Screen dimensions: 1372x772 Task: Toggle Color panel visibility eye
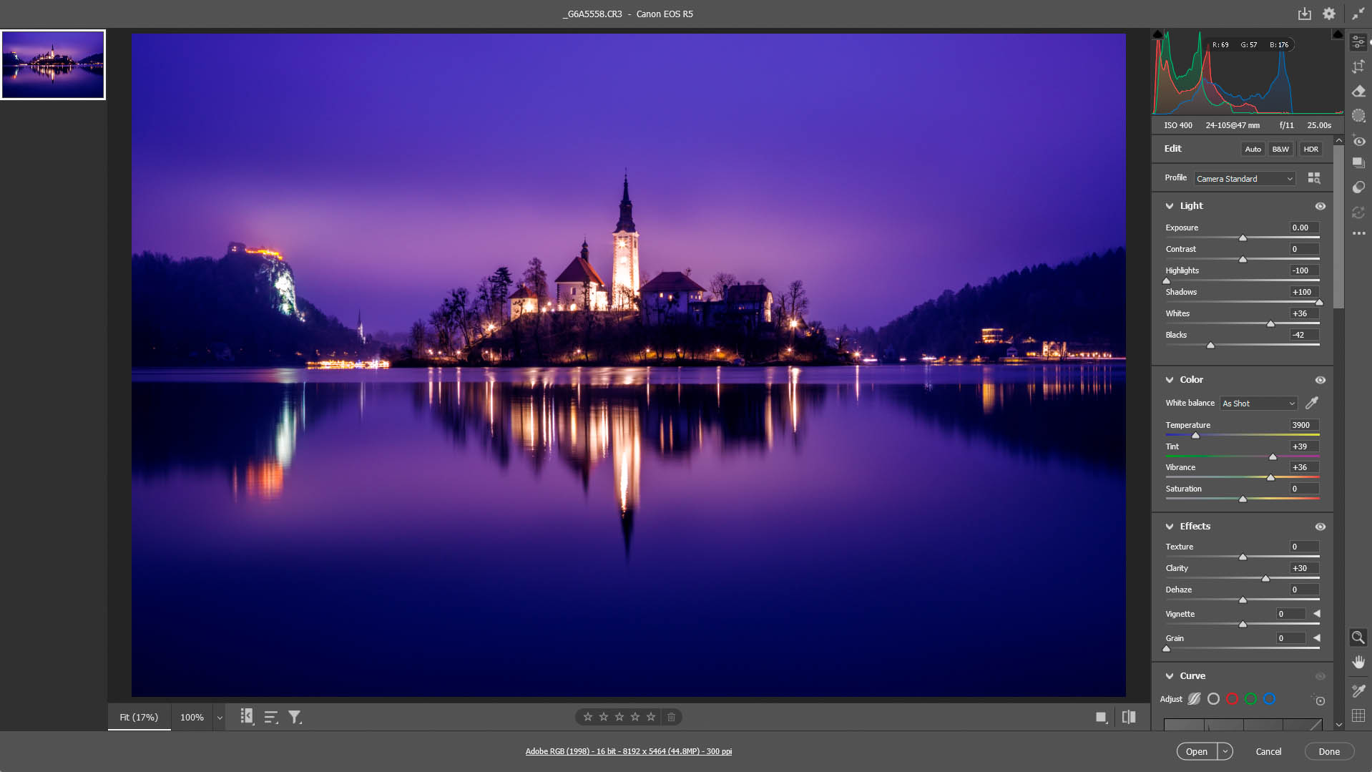tap(1320, 380)
